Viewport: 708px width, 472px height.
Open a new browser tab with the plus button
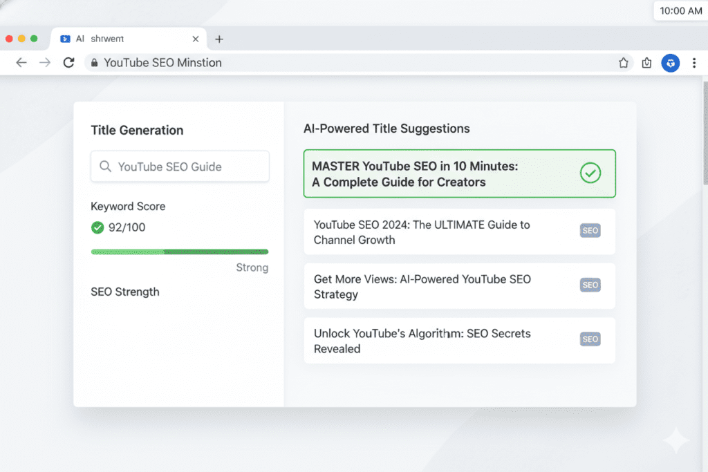click(219, 39)
